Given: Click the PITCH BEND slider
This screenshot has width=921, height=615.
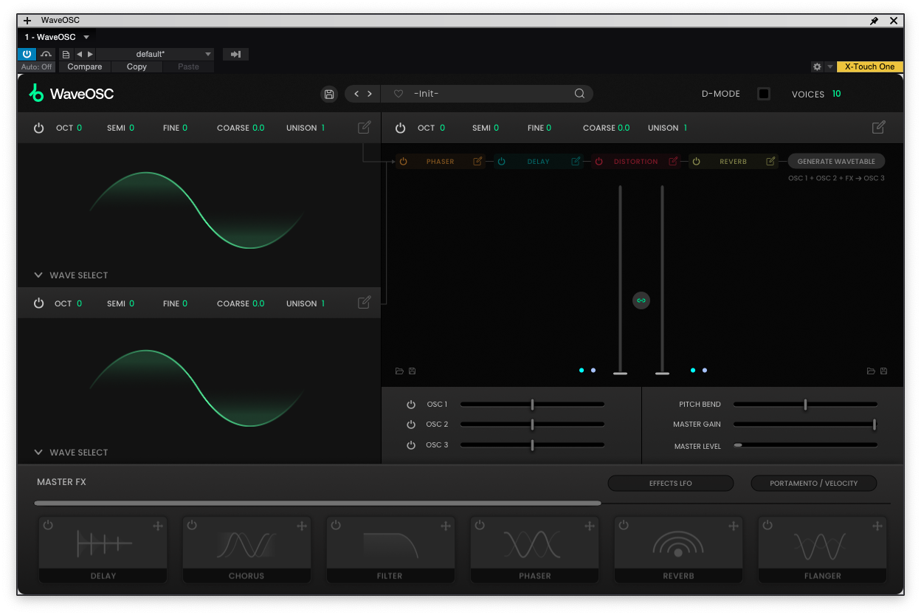Looking at the screenshot, I should (805, 405).
